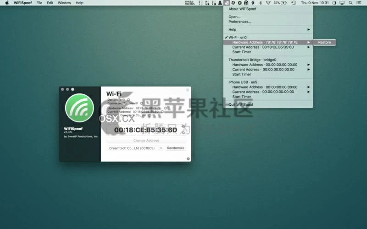Expand Wi-Fi Current Address 00:18:CE:B5:35:6D submenu
This screenshot has height=229, width=367.
coord(268,47)
